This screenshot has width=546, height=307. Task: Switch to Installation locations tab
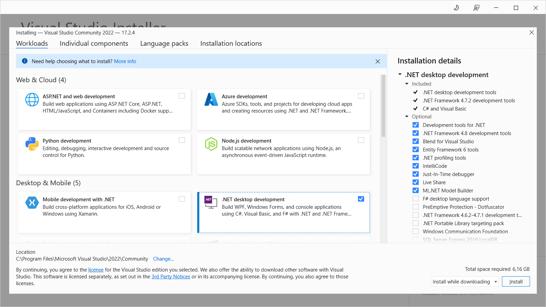(x=231, y=44)
